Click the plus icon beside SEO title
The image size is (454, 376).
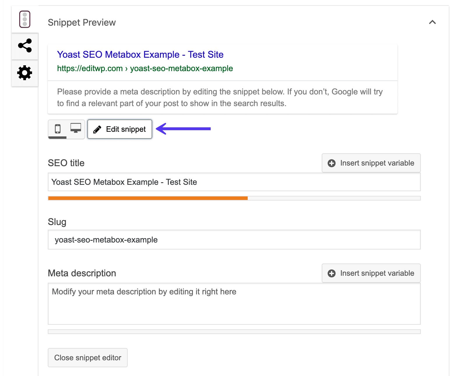click(332, 163)
